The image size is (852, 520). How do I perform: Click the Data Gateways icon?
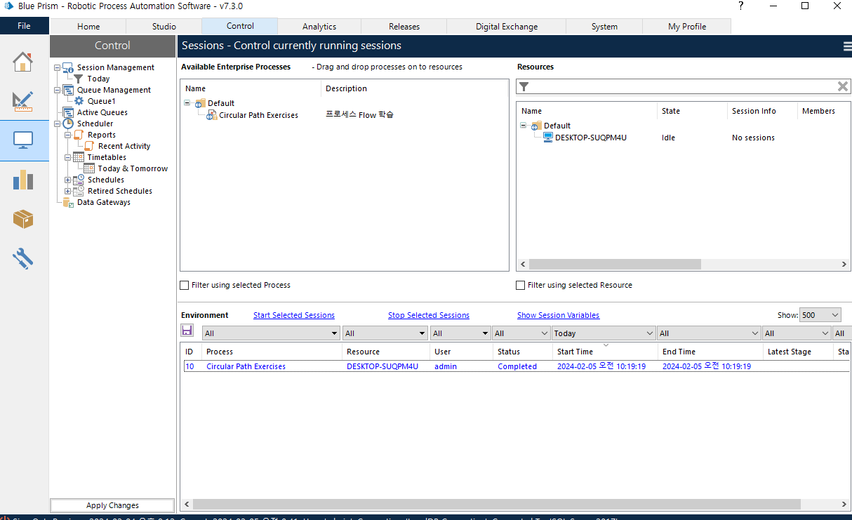[68, 202]
